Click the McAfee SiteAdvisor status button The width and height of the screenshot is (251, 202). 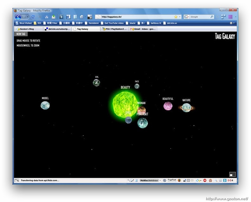click(x=149, y=180)
